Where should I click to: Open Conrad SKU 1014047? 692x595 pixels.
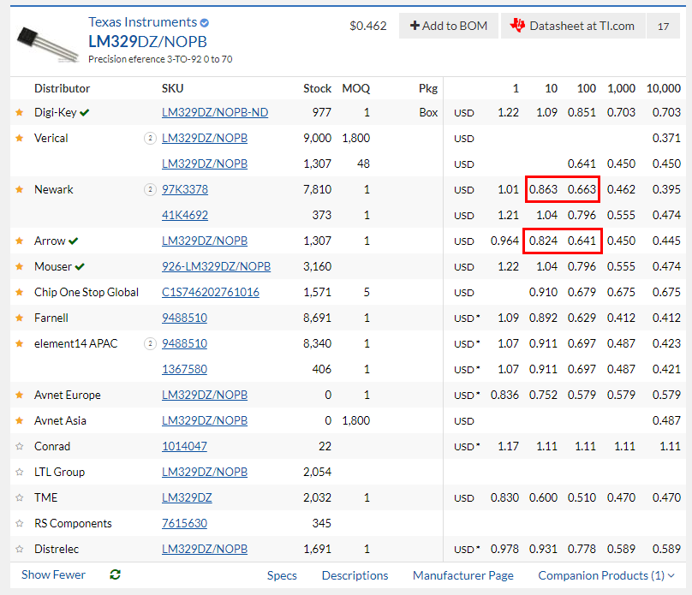(x=184, y=446)
